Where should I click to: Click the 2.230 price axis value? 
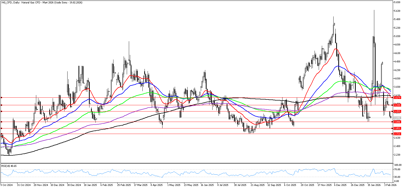coord(398,155)
